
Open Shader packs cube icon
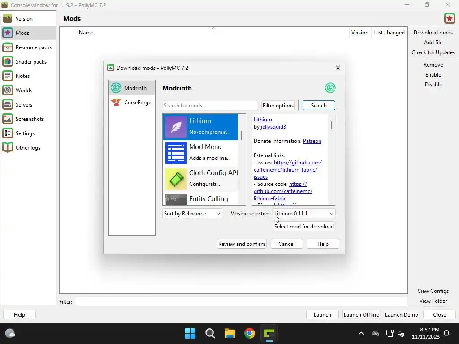click(8, 62)
